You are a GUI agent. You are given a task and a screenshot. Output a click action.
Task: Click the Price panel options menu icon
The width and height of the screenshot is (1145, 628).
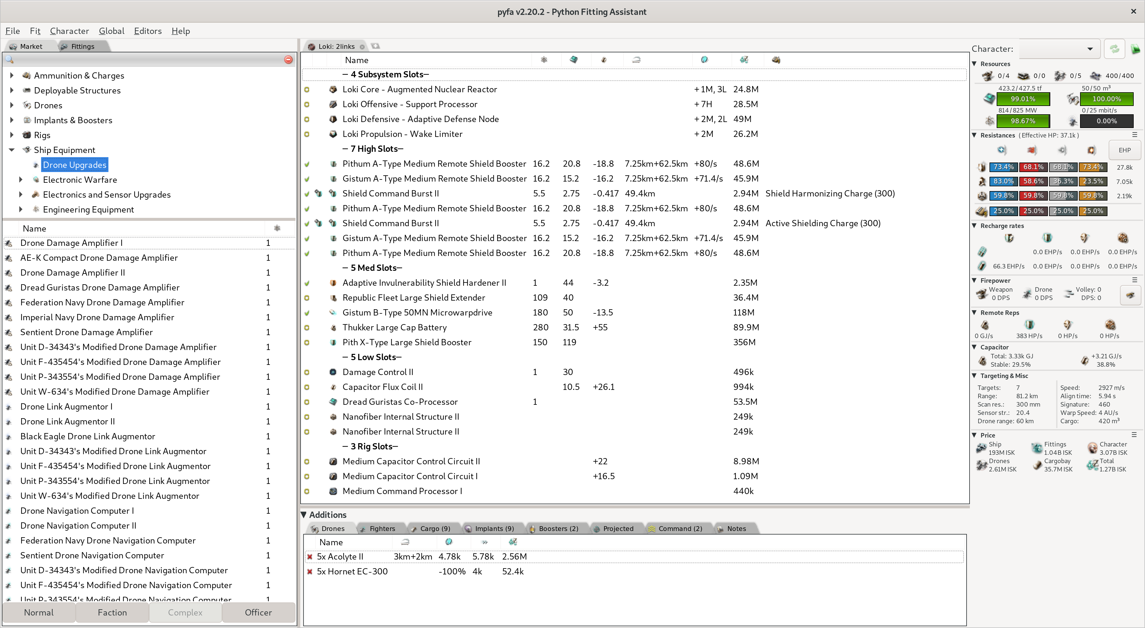(1134, 435)
